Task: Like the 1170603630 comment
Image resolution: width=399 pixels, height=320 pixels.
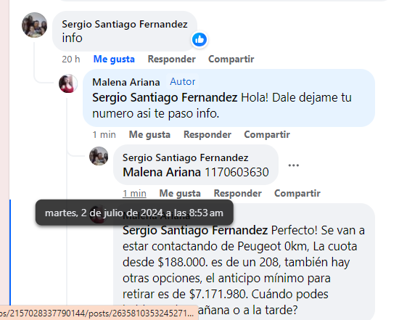Action: click(180, 194)
